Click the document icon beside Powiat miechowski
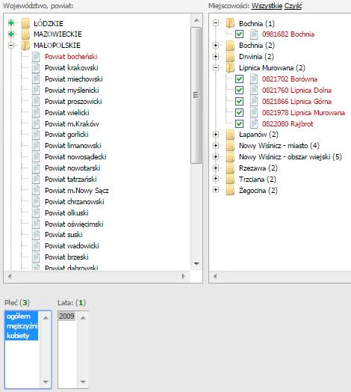This screenshot has height=392, width=351. (36, 79)
